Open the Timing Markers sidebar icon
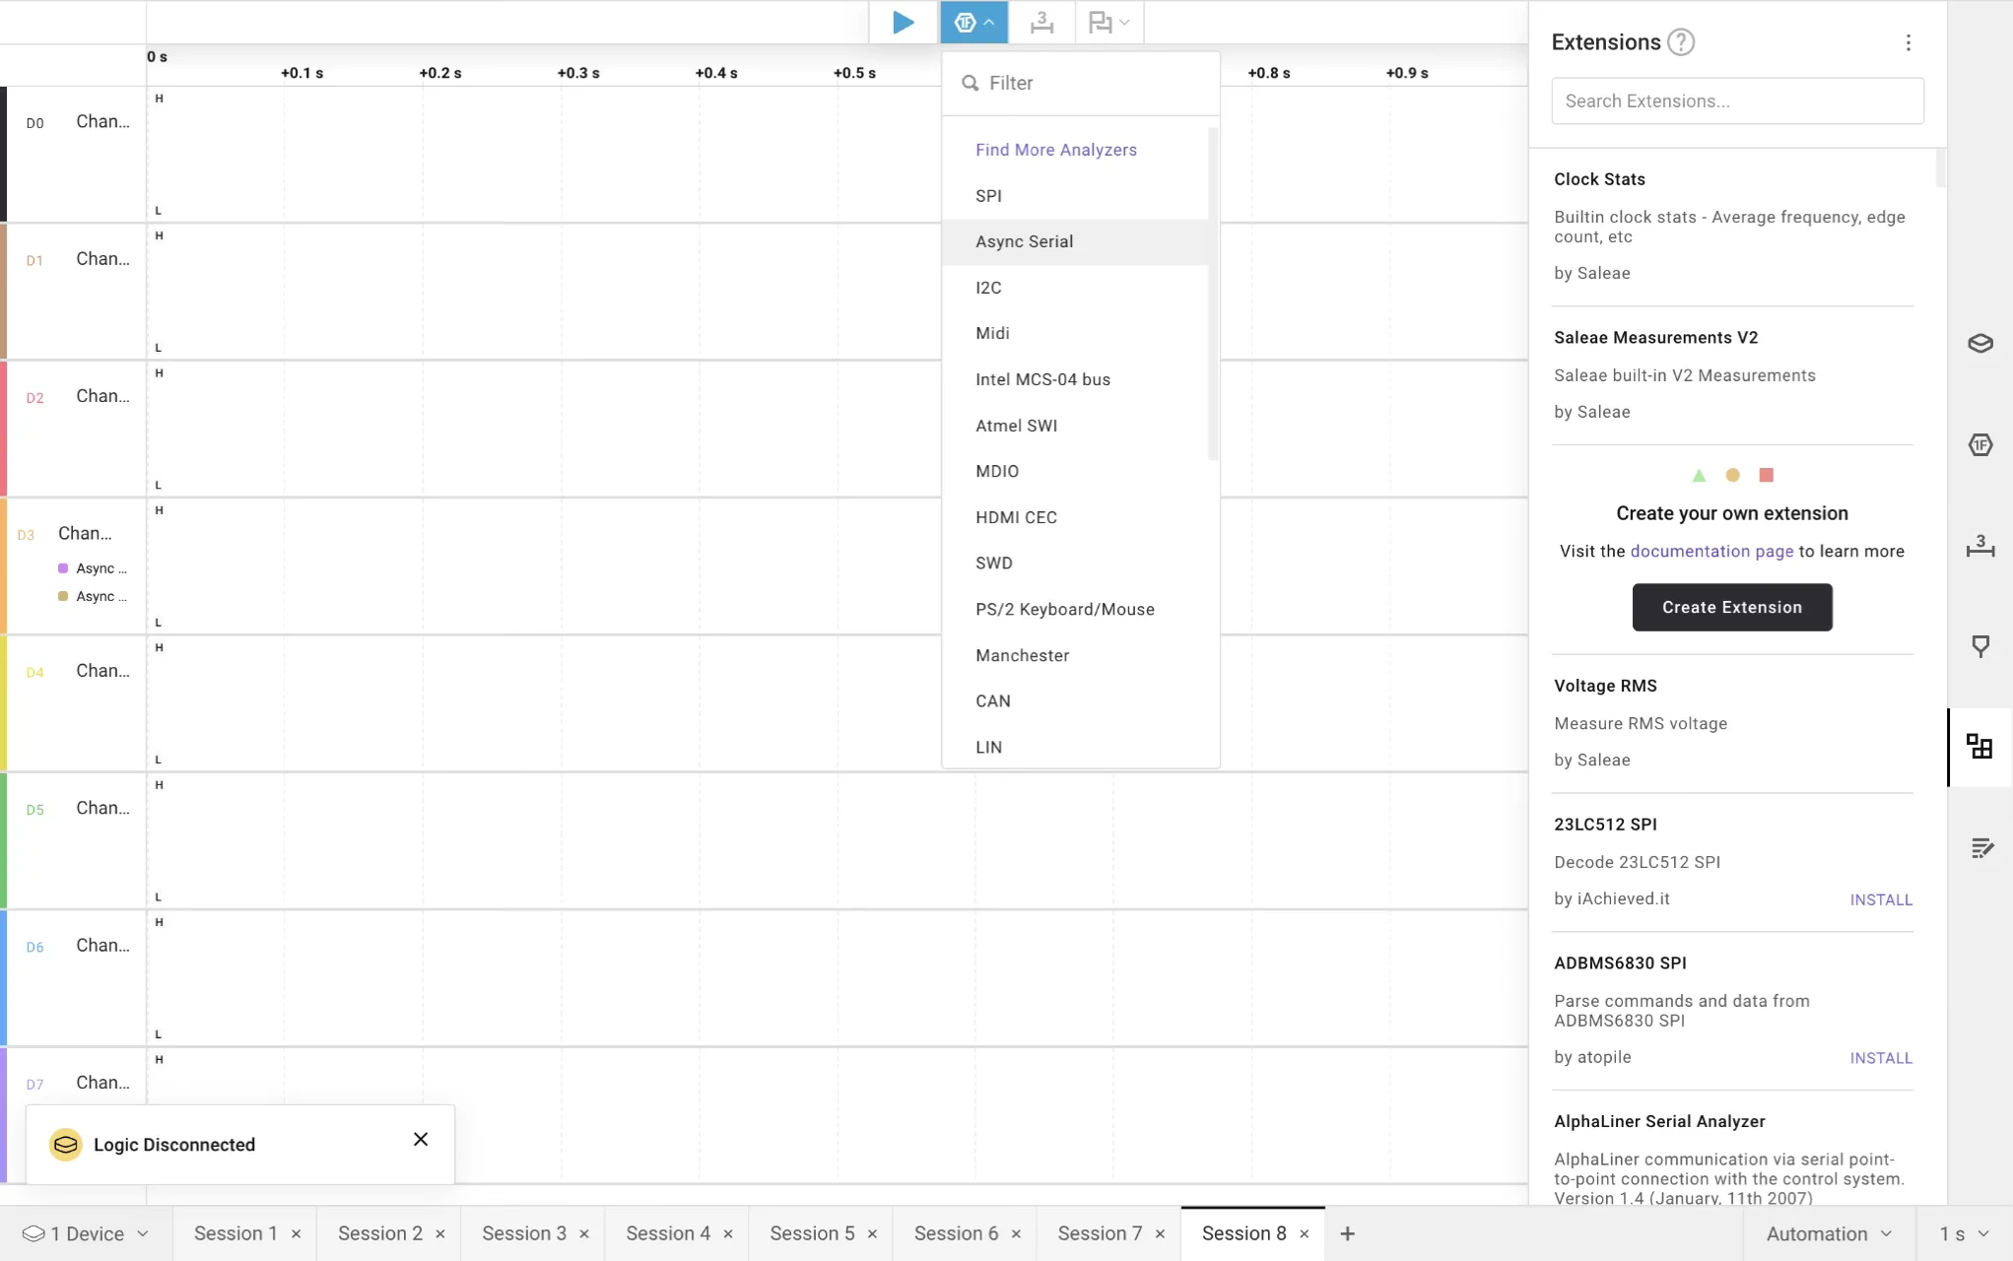 click(x=1979, y=546)
